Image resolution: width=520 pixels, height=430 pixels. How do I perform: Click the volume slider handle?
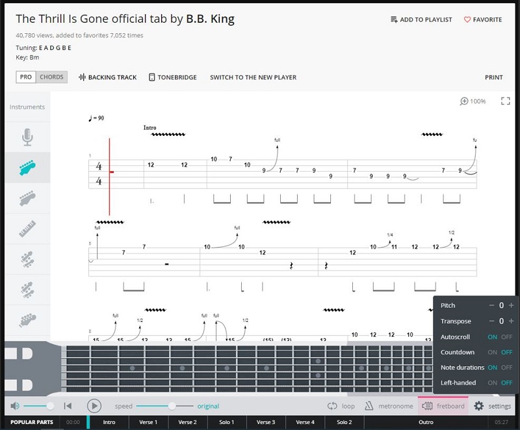[51, 406]
